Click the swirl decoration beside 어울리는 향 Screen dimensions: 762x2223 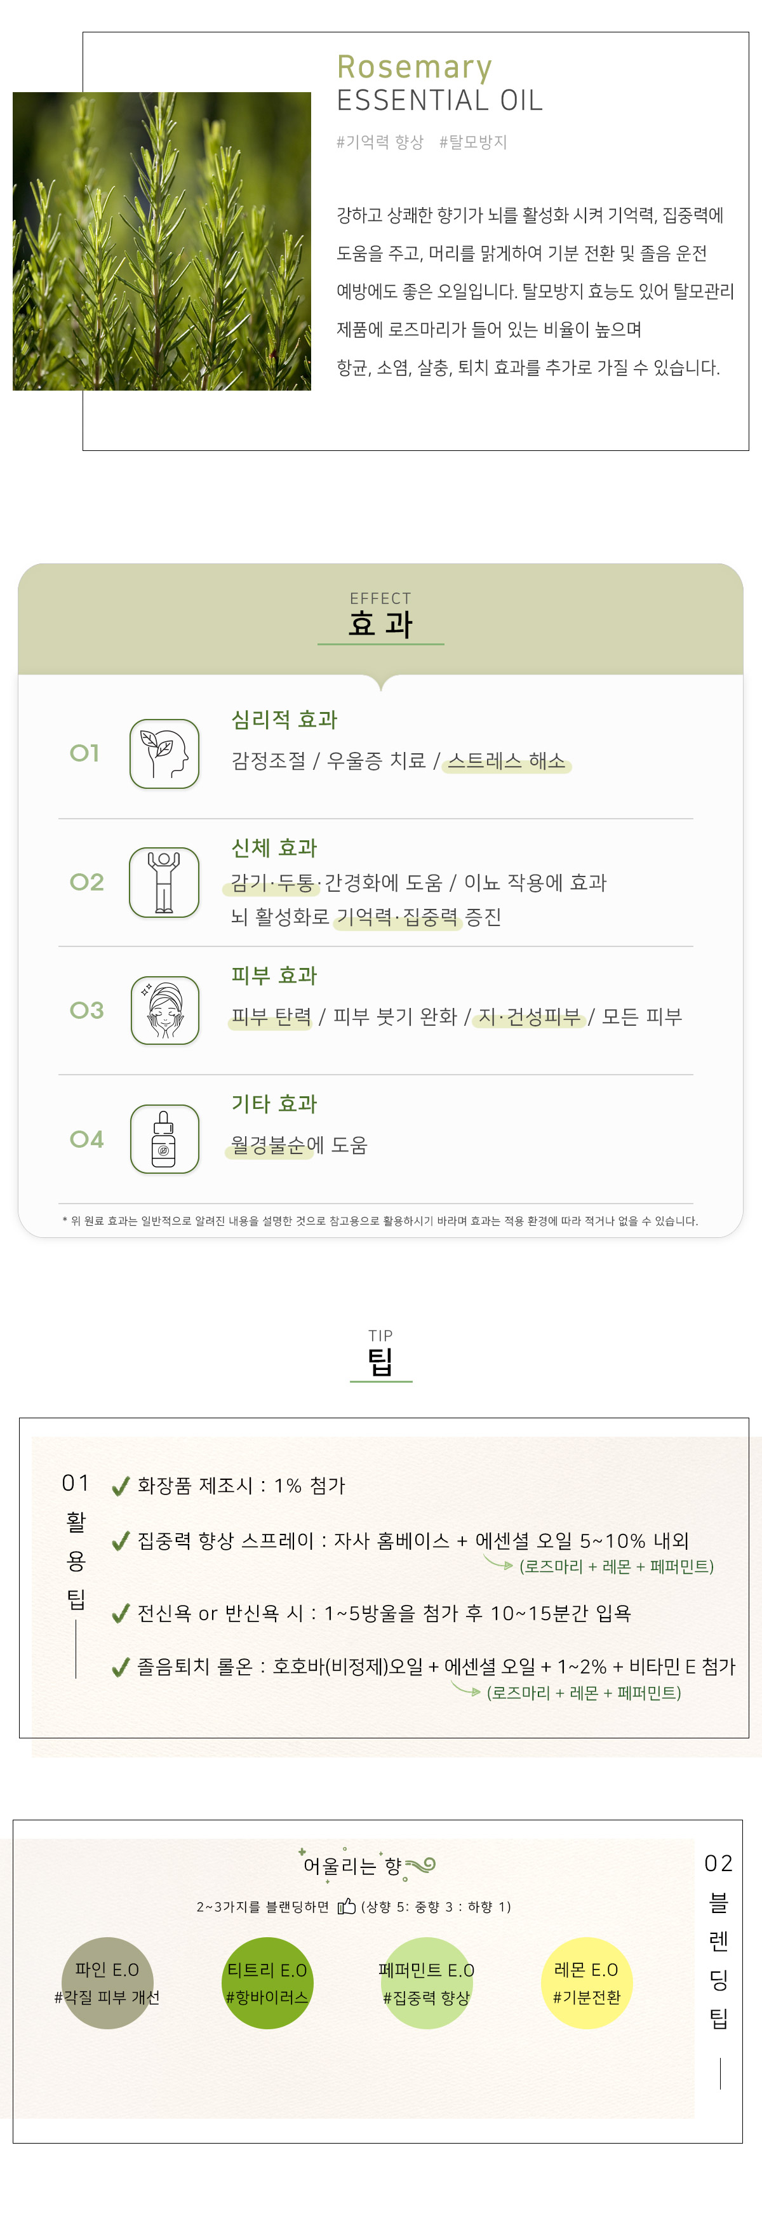click(x=421, y=1865)
